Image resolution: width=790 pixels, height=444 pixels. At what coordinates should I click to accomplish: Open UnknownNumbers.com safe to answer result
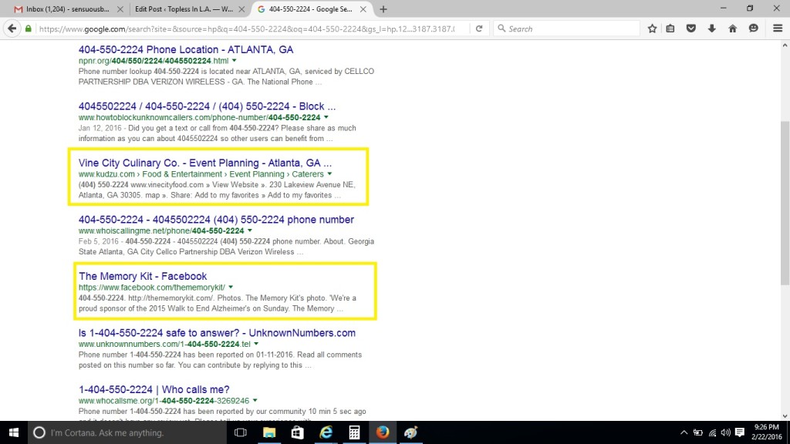point(217,333)
